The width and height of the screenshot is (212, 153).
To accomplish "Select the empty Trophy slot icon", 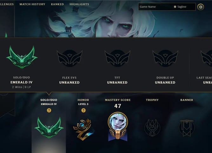I will click(x=152, y=128).
